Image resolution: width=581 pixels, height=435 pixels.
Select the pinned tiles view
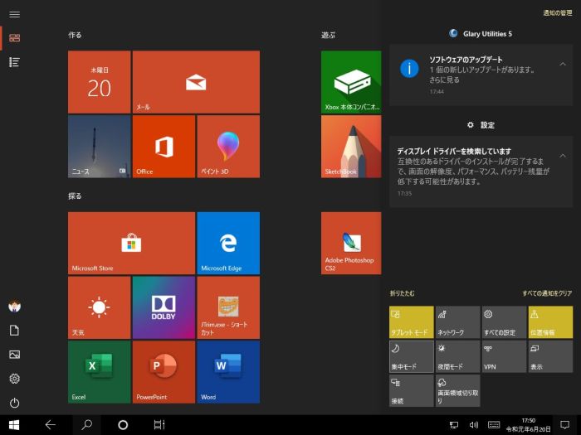tap(14, 38)
